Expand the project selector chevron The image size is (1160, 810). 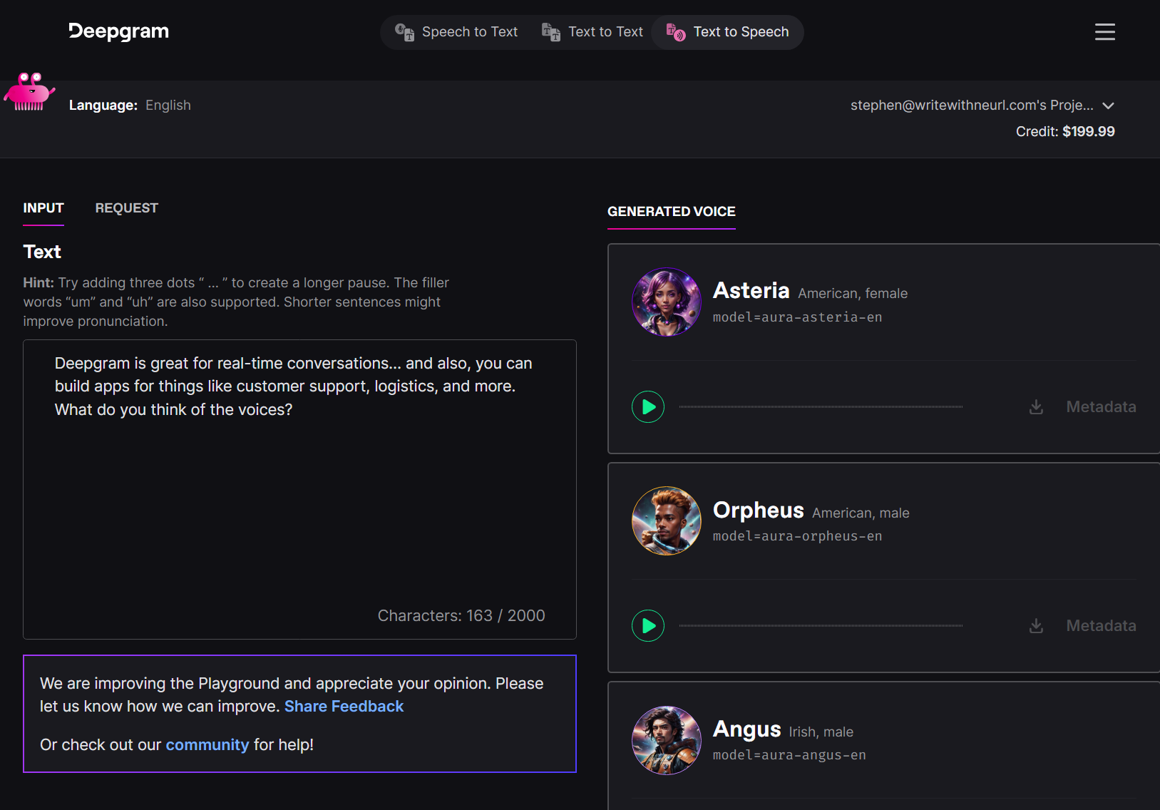click(x=1108, y=106)
